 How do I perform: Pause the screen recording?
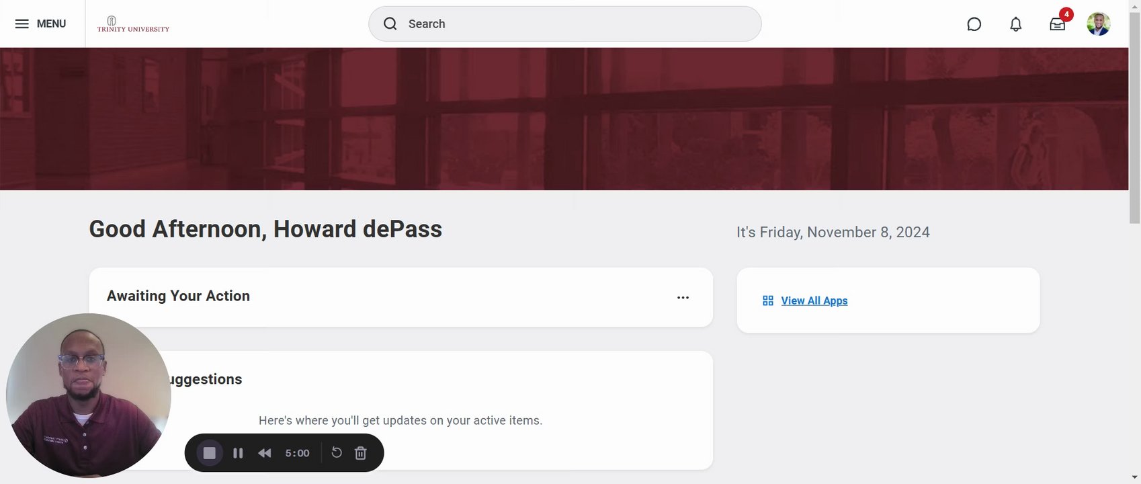click(238, 453)
